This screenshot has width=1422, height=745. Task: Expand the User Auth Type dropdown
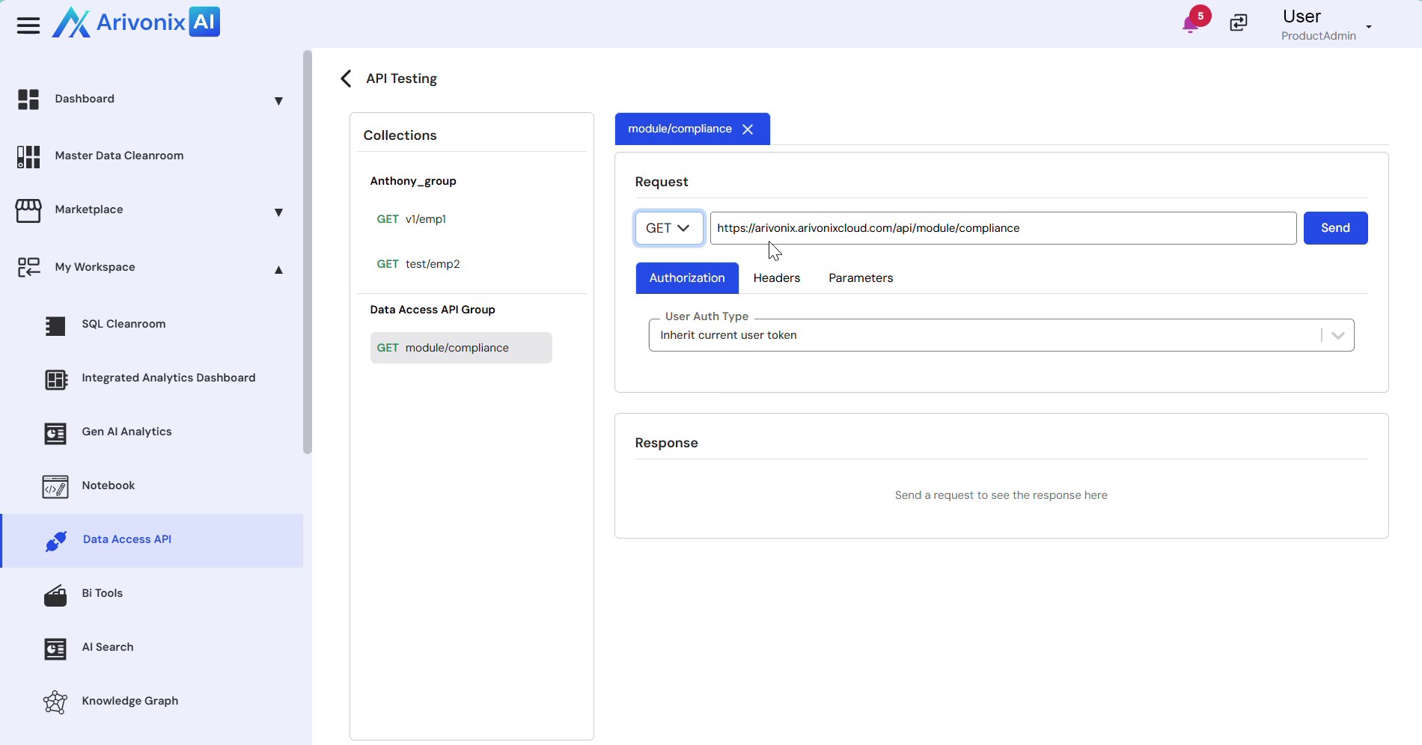tap(1337, 336)
